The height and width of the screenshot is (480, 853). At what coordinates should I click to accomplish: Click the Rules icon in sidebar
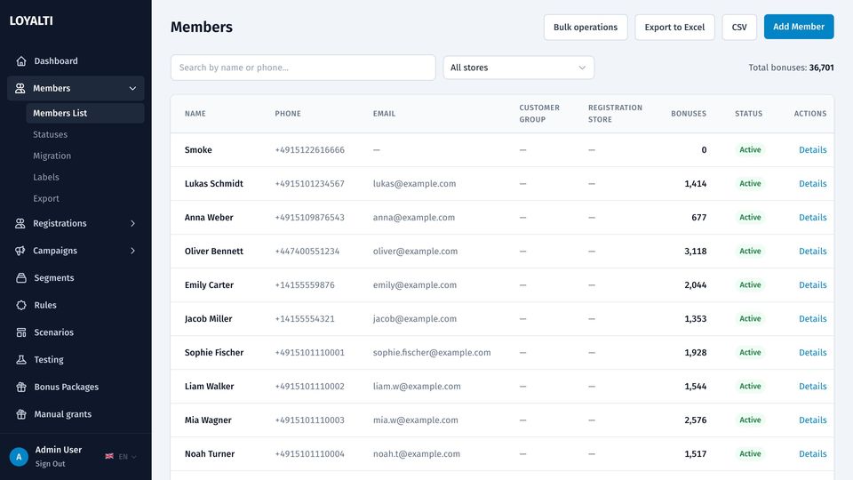click(x=21, y=305)
